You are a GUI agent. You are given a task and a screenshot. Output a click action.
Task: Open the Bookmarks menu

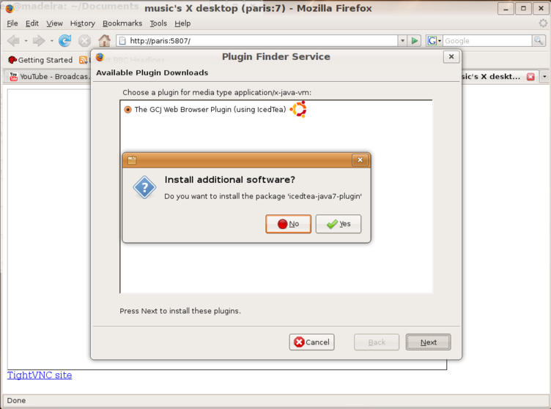(x=122, y=23)
